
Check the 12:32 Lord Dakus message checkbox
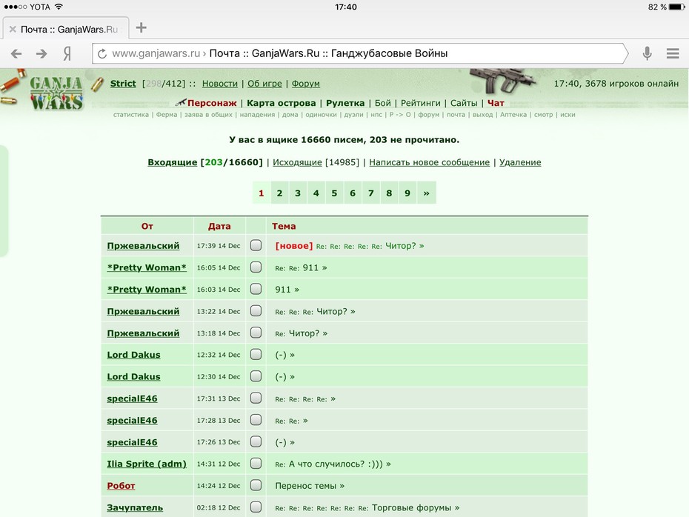(x=256, y=355)
